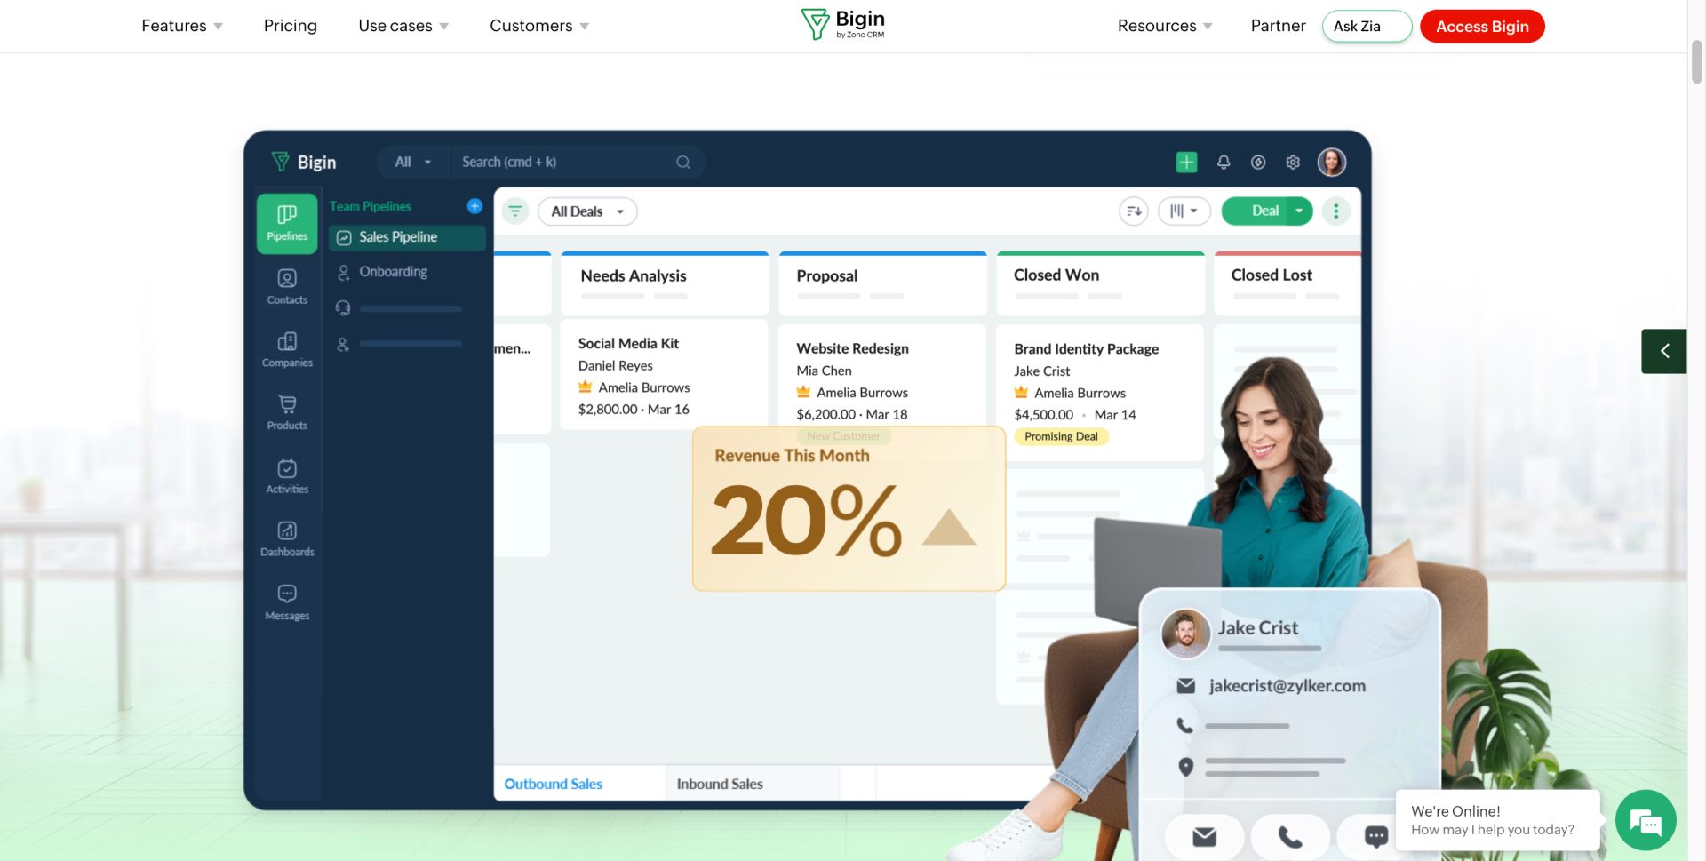
Task: Add a new team pipeline
Action: pyautogui.click(x=474, y=206)
